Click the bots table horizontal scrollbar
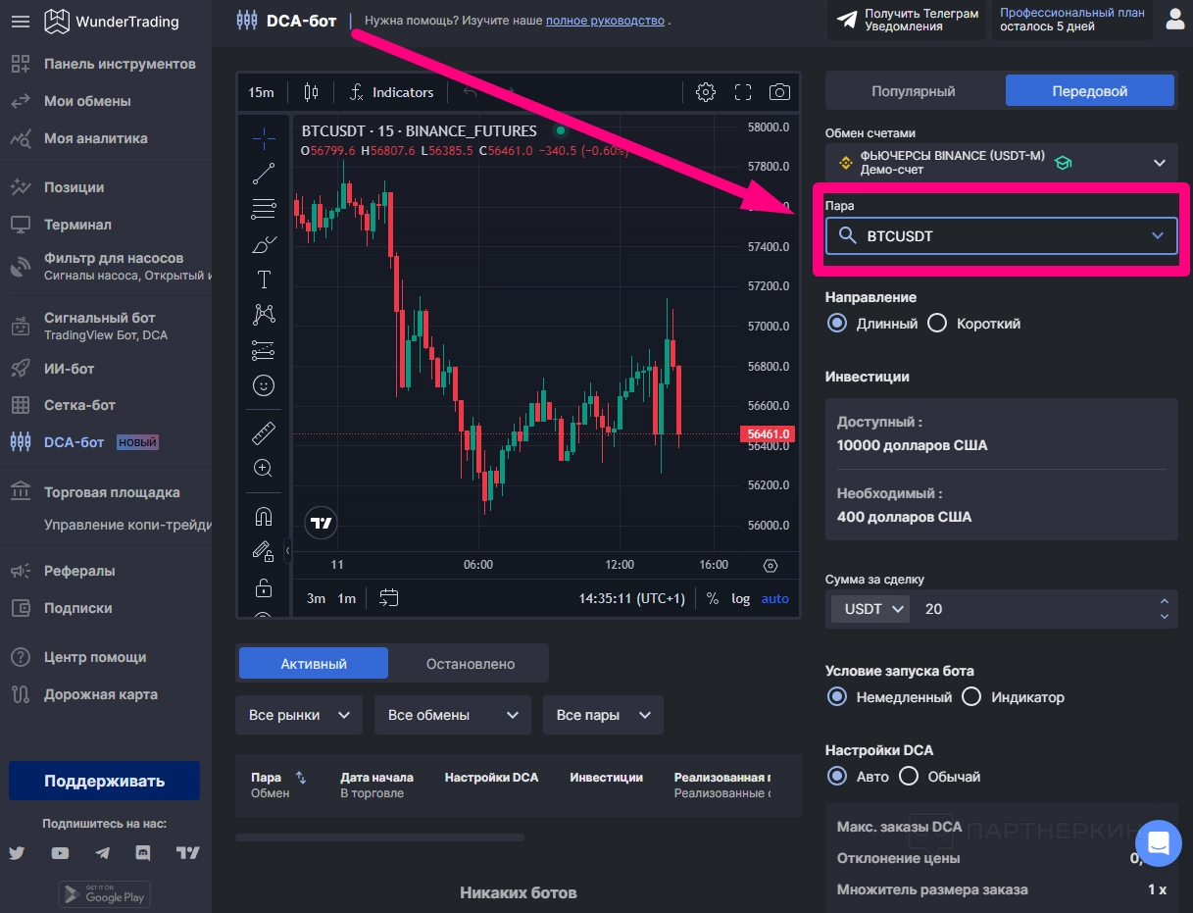The height and width of the screenshot is (913, 1193). click(379, 837)
